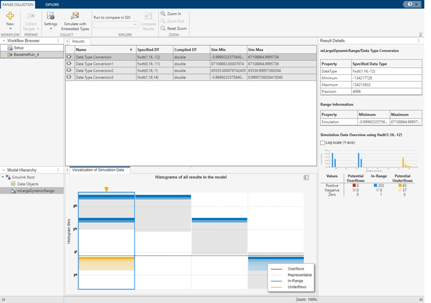Screen dimensions: 431x303
Task: Click the blue In-Range positive swatch
Action: 375,186
